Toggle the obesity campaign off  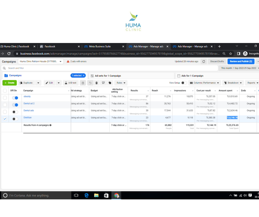(x=15, y=98)
